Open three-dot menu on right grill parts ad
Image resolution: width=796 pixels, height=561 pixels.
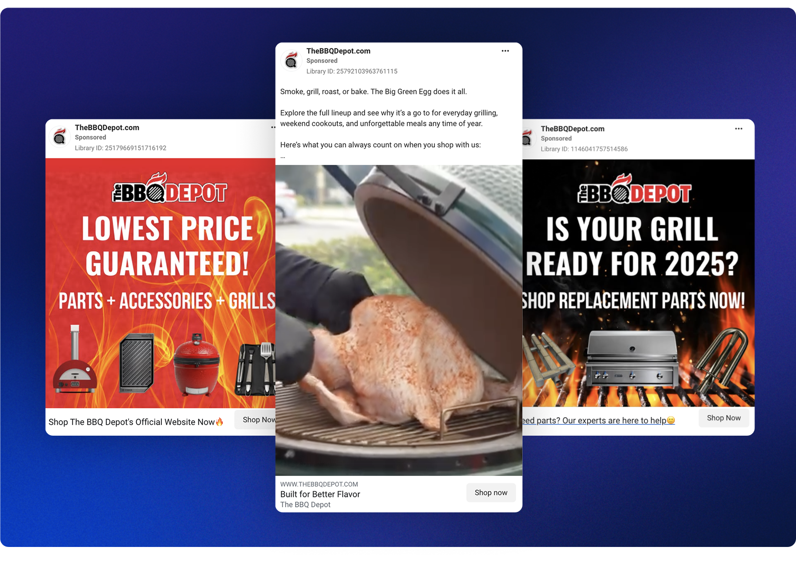738,129
